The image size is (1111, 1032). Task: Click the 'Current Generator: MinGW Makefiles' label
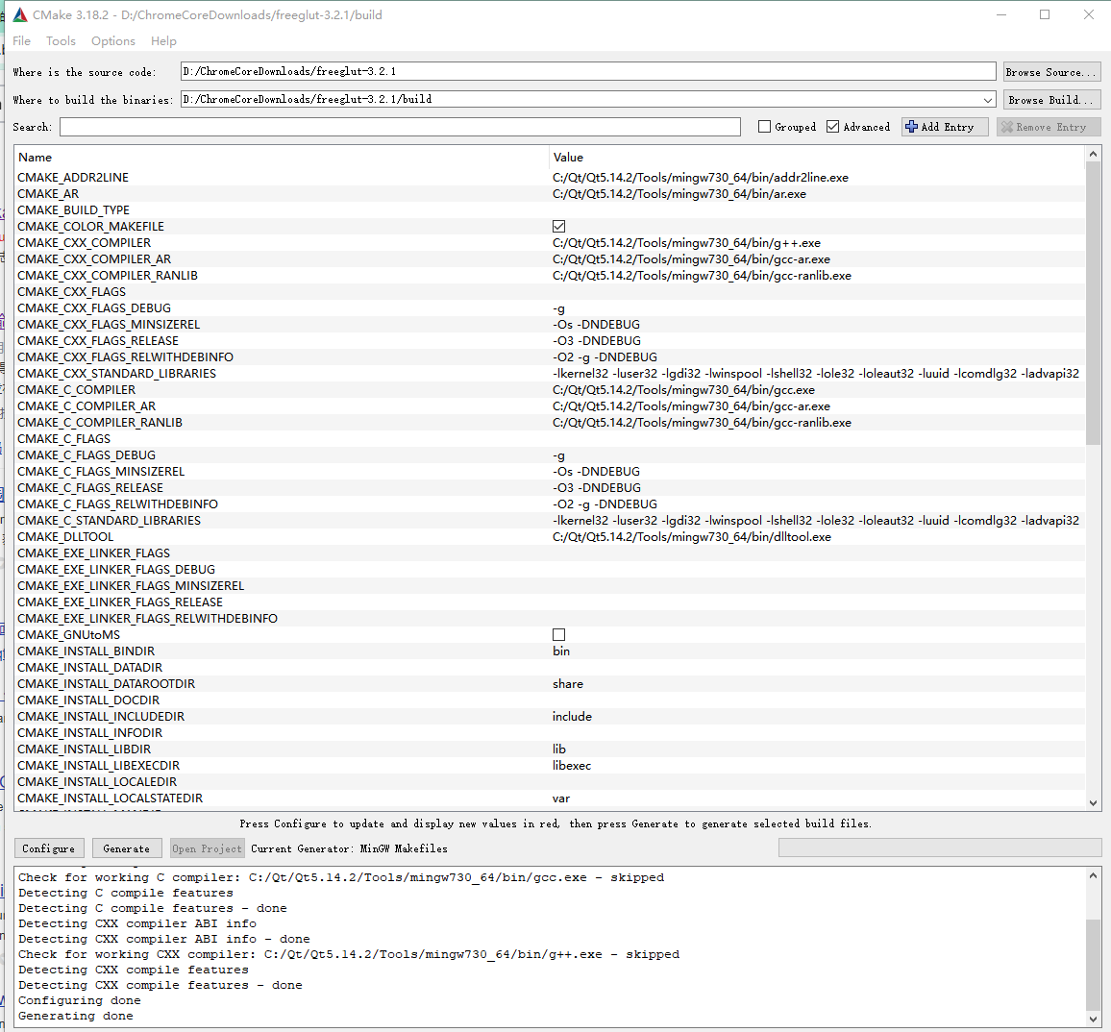pos(349,848)
